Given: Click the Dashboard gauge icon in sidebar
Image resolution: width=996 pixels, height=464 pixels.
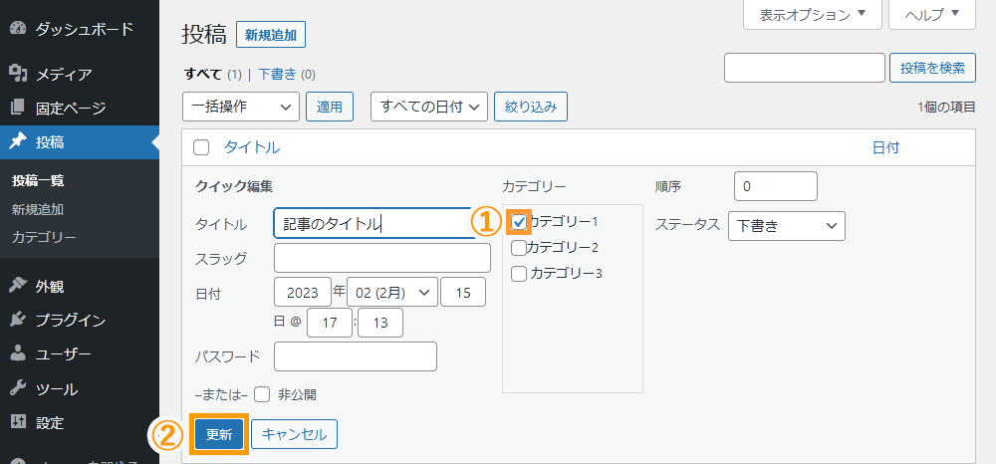Looking at the screenshot, I should (x=18, y=29).
